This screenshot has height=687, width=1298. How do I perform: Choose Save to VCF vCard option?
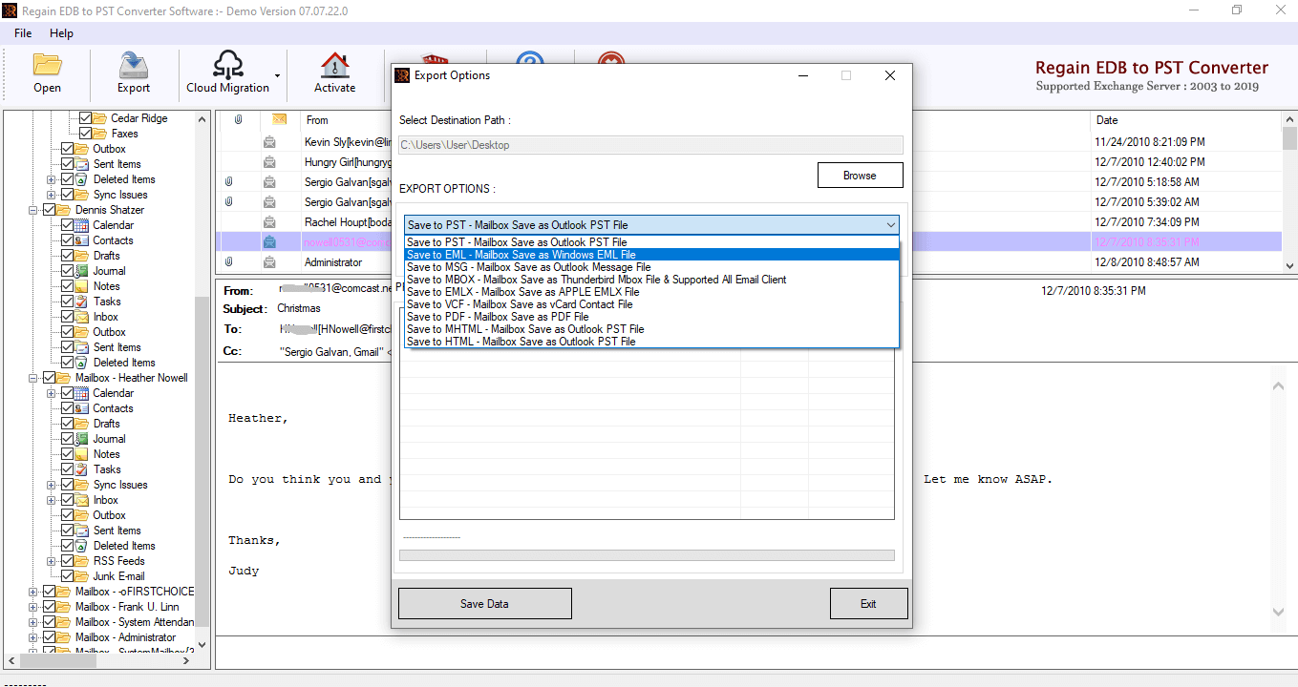point(652,304)
